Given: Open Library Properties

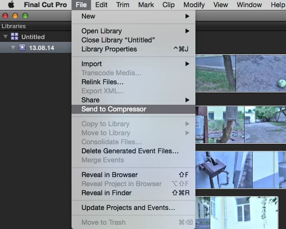Looking at the screenshot, I should pyautogui.click(x=133, y=49).
